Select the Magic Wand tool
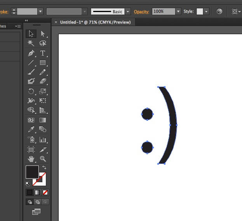The image size is (242, 221). pyautogui.click(x=31, y=43)
